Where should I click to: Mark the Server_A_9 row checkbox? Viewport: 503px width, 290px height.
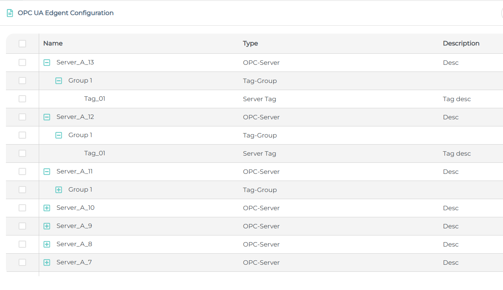(22, 226)
